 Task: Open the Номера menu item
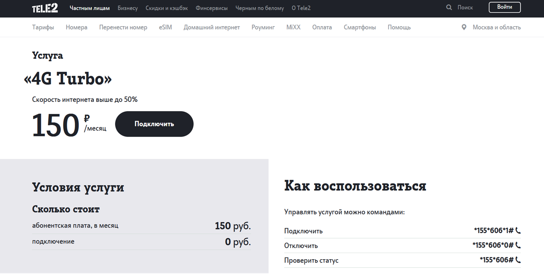tap(77, 27)
